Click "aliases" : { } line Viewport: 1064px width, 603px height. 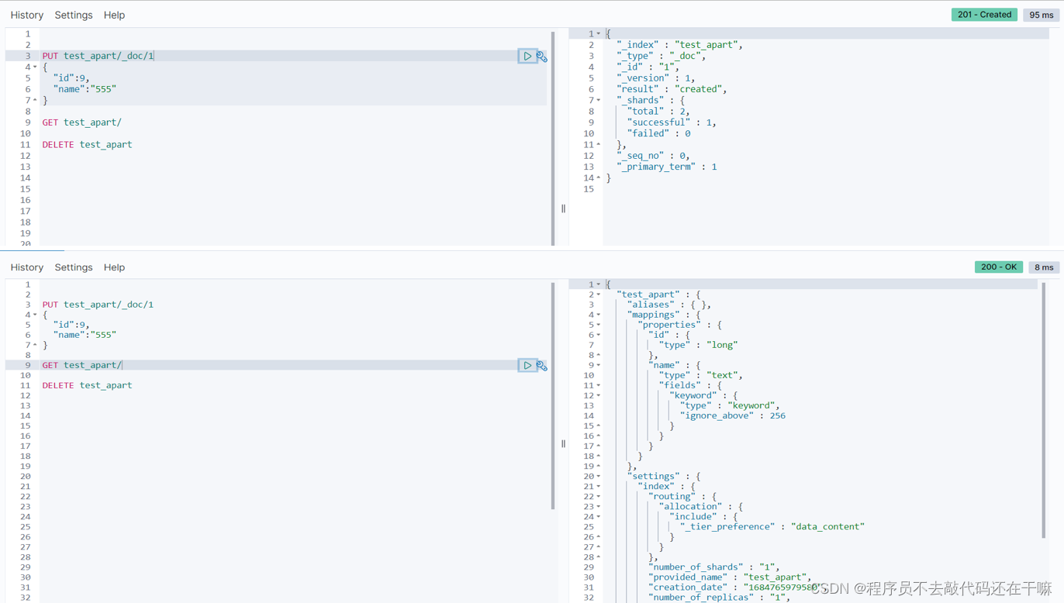pos(668,305)
